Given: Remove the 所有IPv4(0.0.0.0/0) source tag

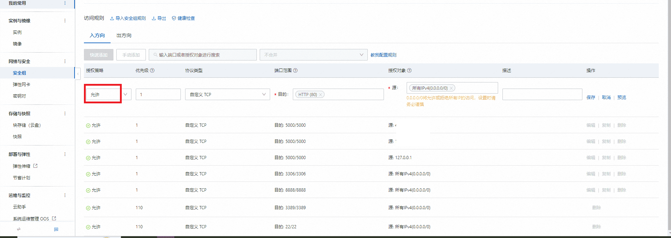Looking at the screenshot, I should tap(451, 88).
